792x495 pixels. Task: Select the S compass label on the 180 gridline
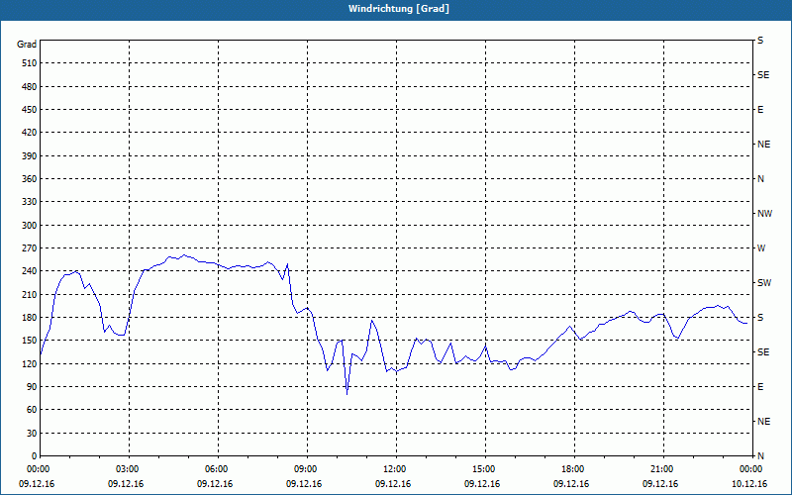coord(760,318)
